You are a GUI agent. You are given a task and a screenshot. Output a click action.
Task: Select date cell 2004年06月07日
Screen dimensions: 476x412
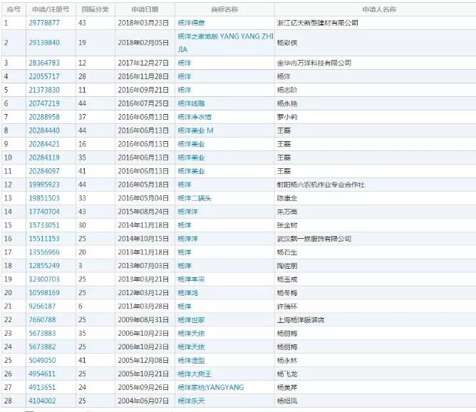coord(143,401)
